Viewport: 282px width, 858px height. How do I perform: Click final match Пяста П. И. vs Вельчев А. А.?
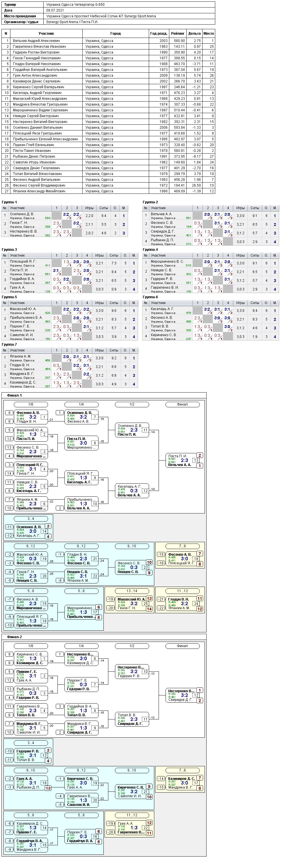pyautogui.click(x=182, y=460)
